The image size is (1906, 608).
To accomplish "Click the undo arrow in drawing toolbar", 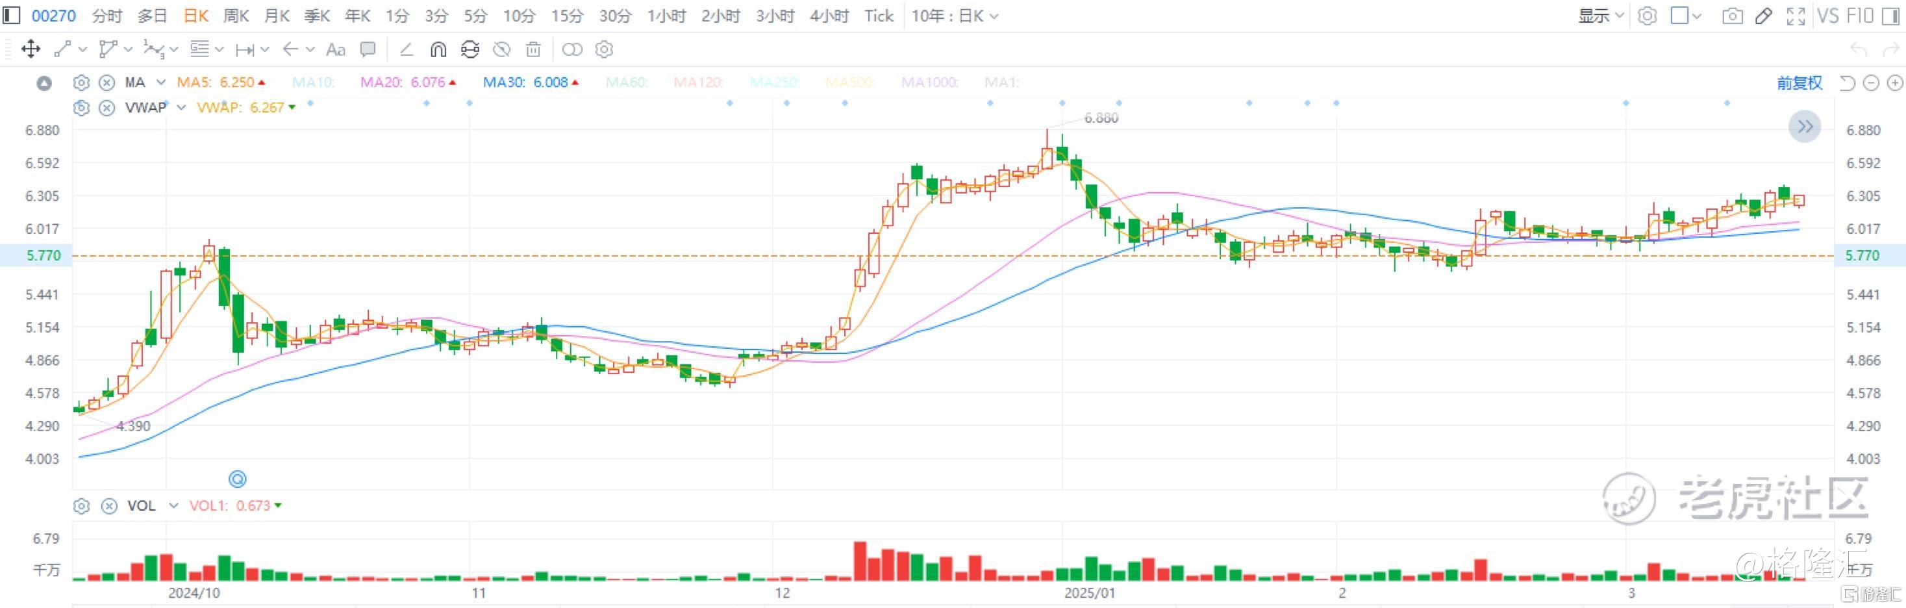I will pos(1859,49).
